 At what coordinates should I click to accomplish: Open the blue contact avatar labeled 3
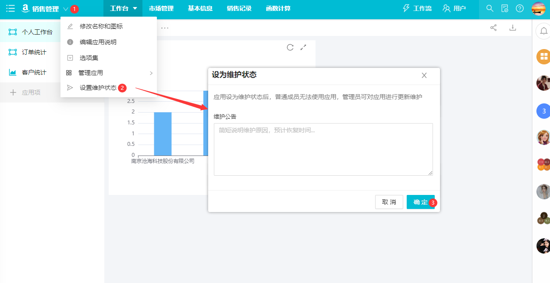[x=544, y=111]
